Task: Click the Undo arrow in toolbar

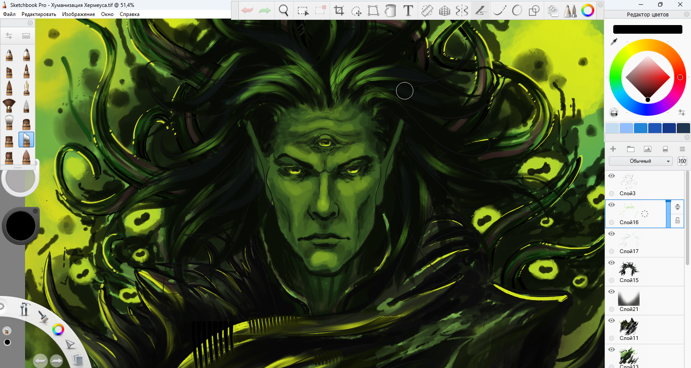Action: point(247,10)
